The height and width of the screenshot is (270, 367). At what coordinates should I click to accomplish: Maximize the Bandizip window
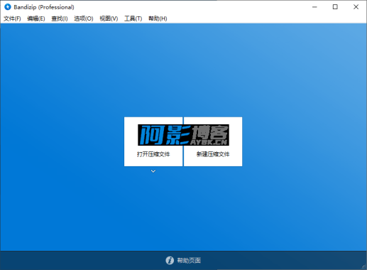coord(335,7)
